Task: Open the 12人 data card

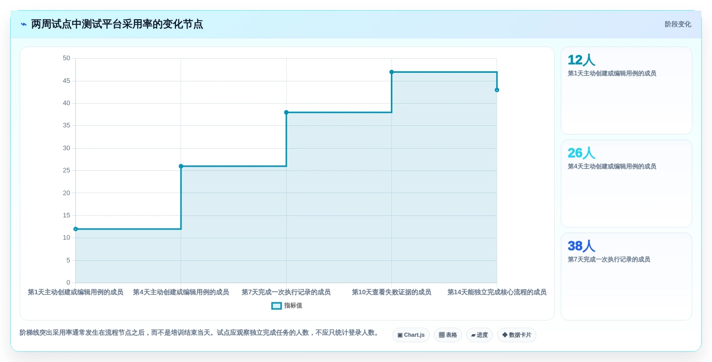Action: tap(627, 91)
